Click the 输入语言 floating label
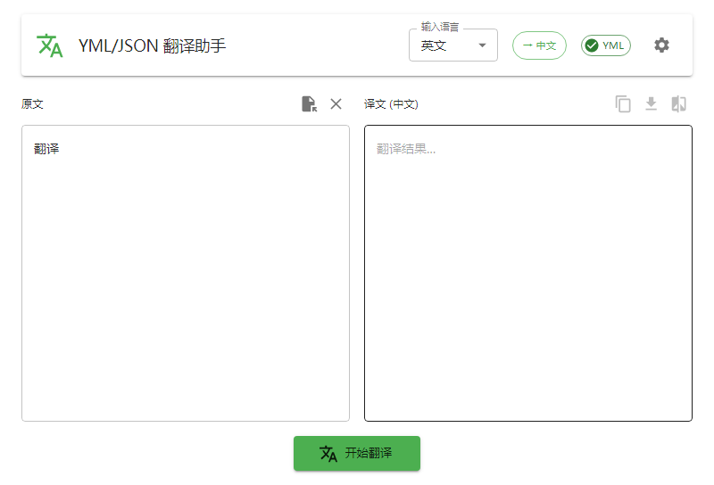Image resolution: width=714 pixels, height=485 pixels. pos(440,28)
